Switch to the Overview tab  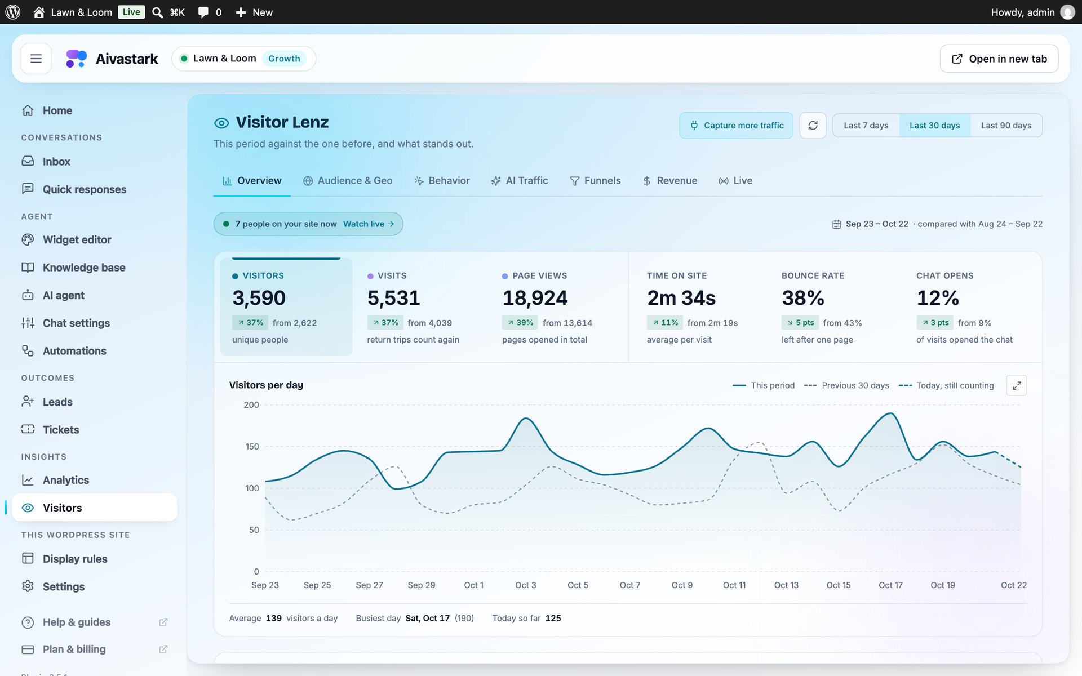click(x=252, y=181)
